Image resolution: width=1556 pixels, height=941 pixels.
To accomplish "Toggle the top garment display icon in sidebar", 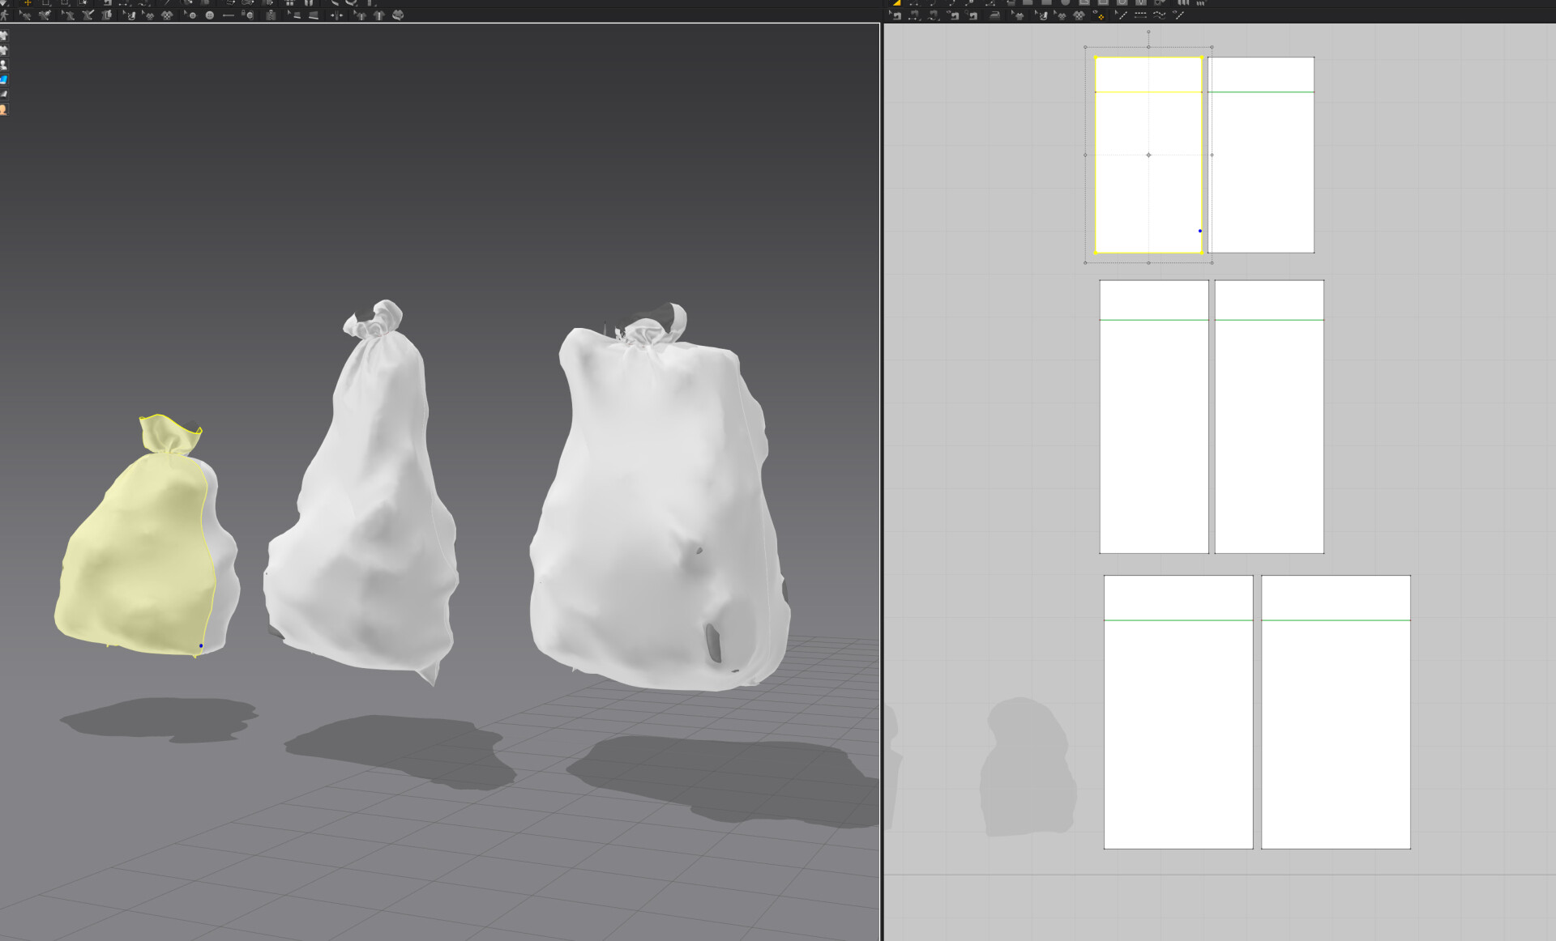I will (x=3, y=36).
